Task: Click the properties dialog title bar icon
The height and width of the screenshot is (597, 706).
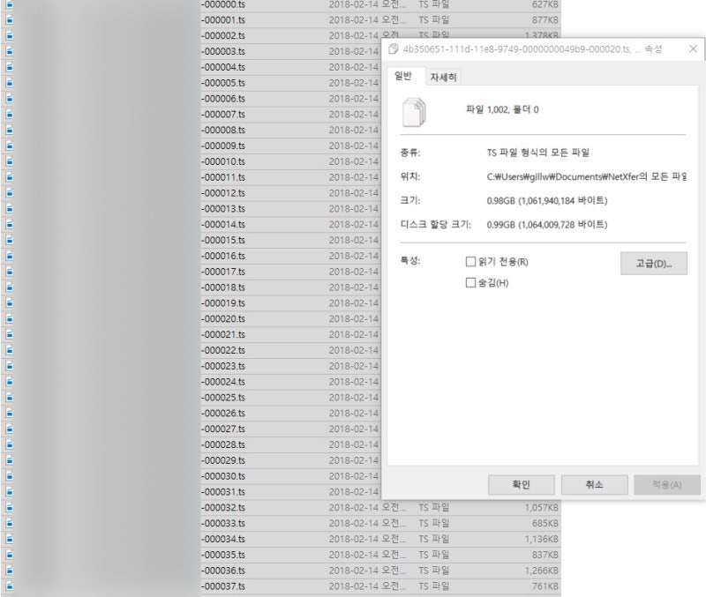Action: coord(393,49)
